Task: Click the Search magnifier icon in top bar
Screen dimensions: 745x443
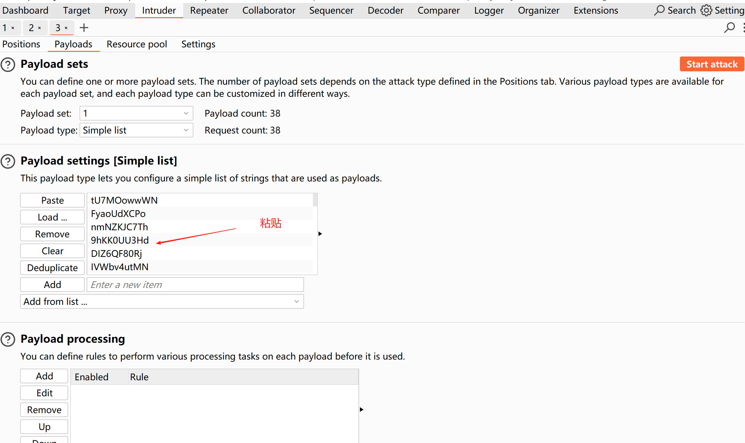Action: pos(659,10)
